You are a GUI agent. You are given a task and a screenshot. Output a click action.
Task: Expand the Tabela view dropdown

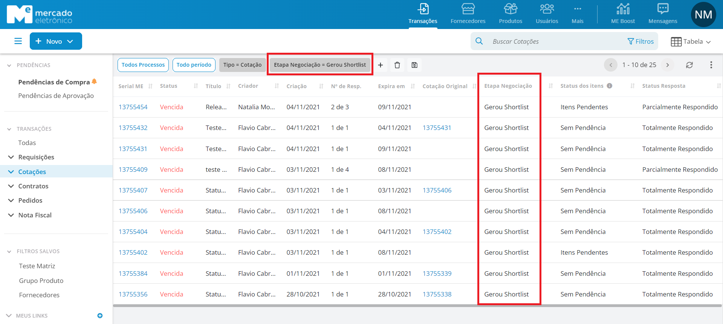click(691, 41)
